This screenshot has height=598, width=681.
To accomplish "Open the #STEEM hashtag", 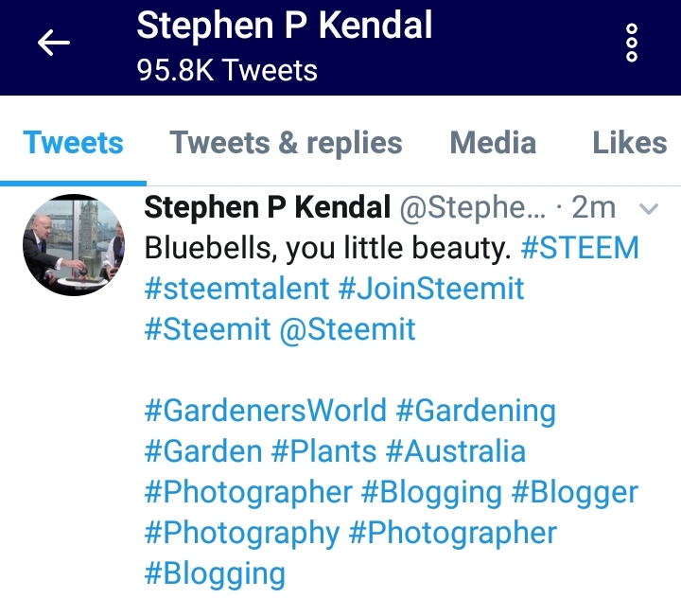I will coord(580,248).
